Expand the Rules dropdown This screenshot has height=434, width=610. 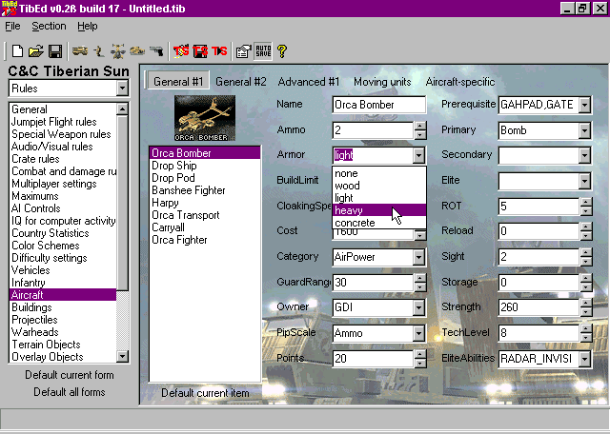[122, 89]
